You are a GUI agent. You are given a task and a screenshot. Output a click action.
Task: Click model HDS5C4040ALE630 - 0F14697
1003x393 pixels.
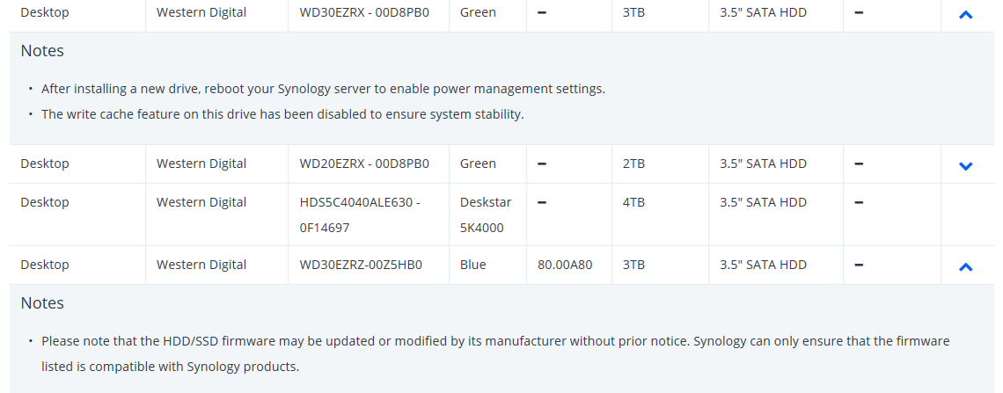[360, 215]
